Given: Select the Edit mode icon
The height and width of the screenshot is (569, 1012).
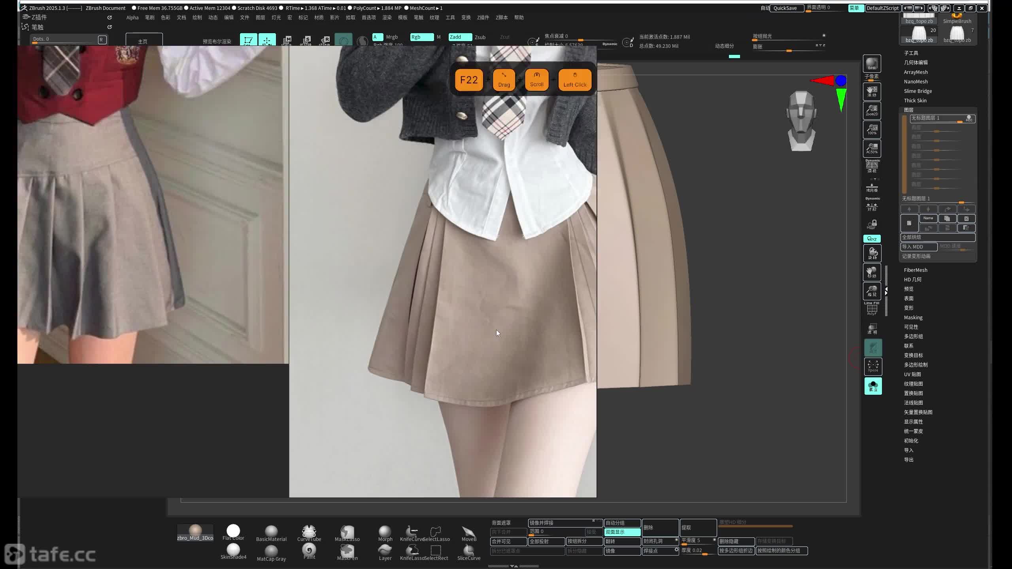Looking at the screenshot, I should 248,40.
